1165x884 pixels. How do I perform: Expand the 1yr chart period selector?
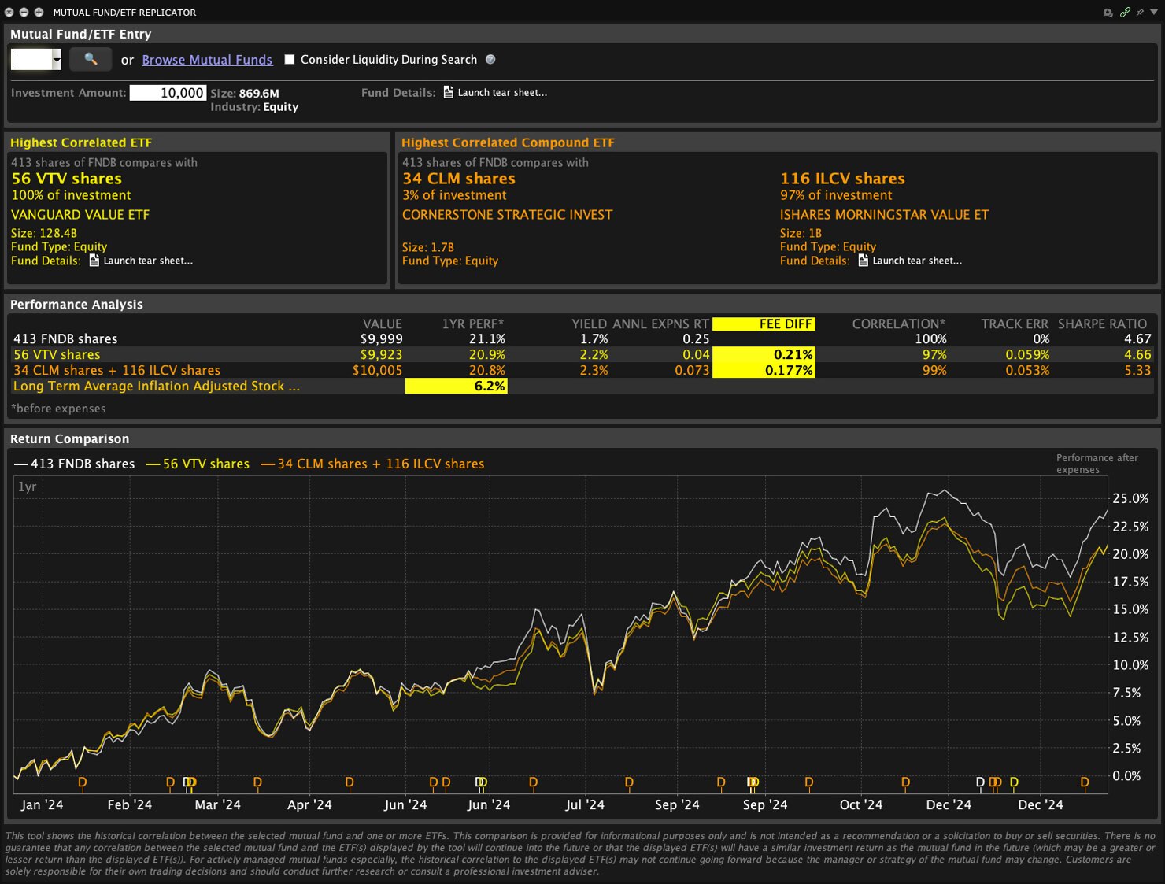tap(28, 486)
